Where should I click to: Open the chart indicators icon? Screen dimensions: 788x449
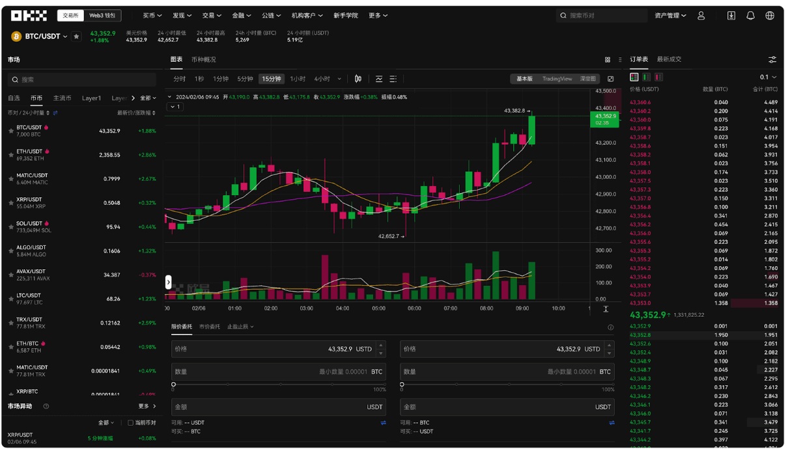click(x=378, y=78)
